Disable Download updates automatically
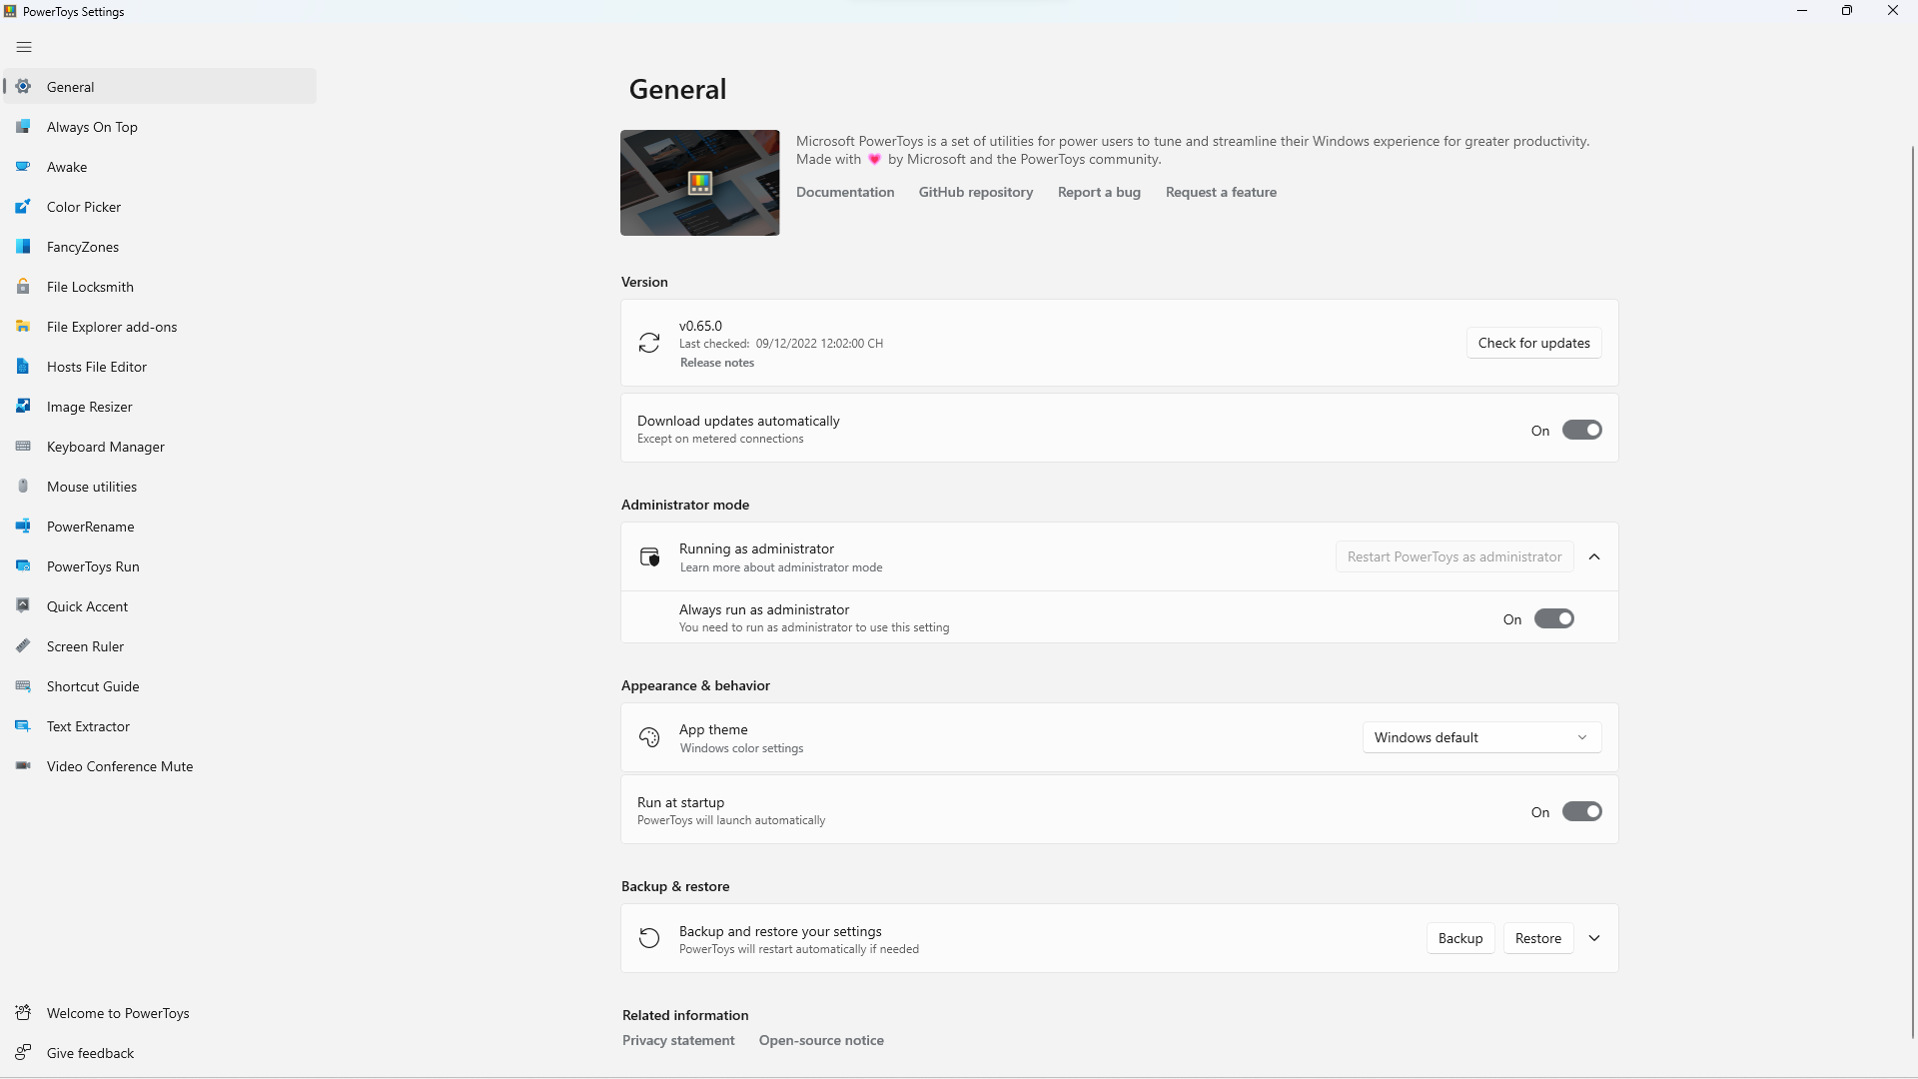 pos(1581,430)
